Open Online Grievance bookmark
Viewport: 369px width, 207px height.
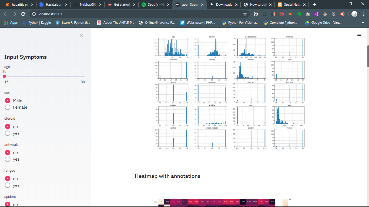click(x=157, y=23)
